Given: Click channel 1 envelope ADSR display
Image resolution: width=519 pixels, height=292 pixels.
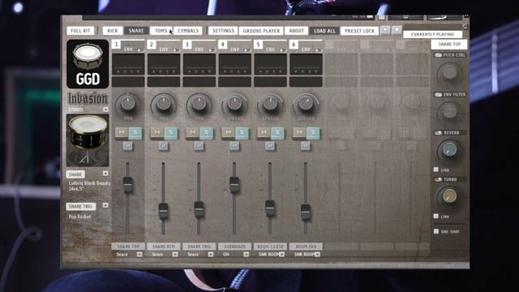Looking at the screenshot, I should pyautogui.click(x=128, y=65).
